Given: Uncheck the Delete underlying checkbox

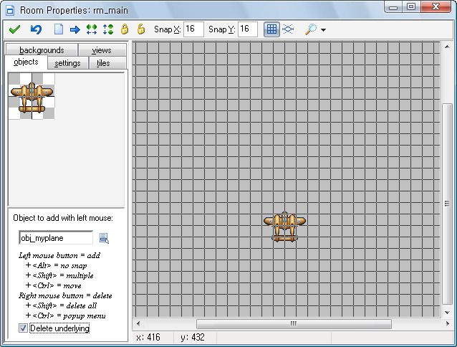Looking at the screenshot, I should [x=23, y=328].
